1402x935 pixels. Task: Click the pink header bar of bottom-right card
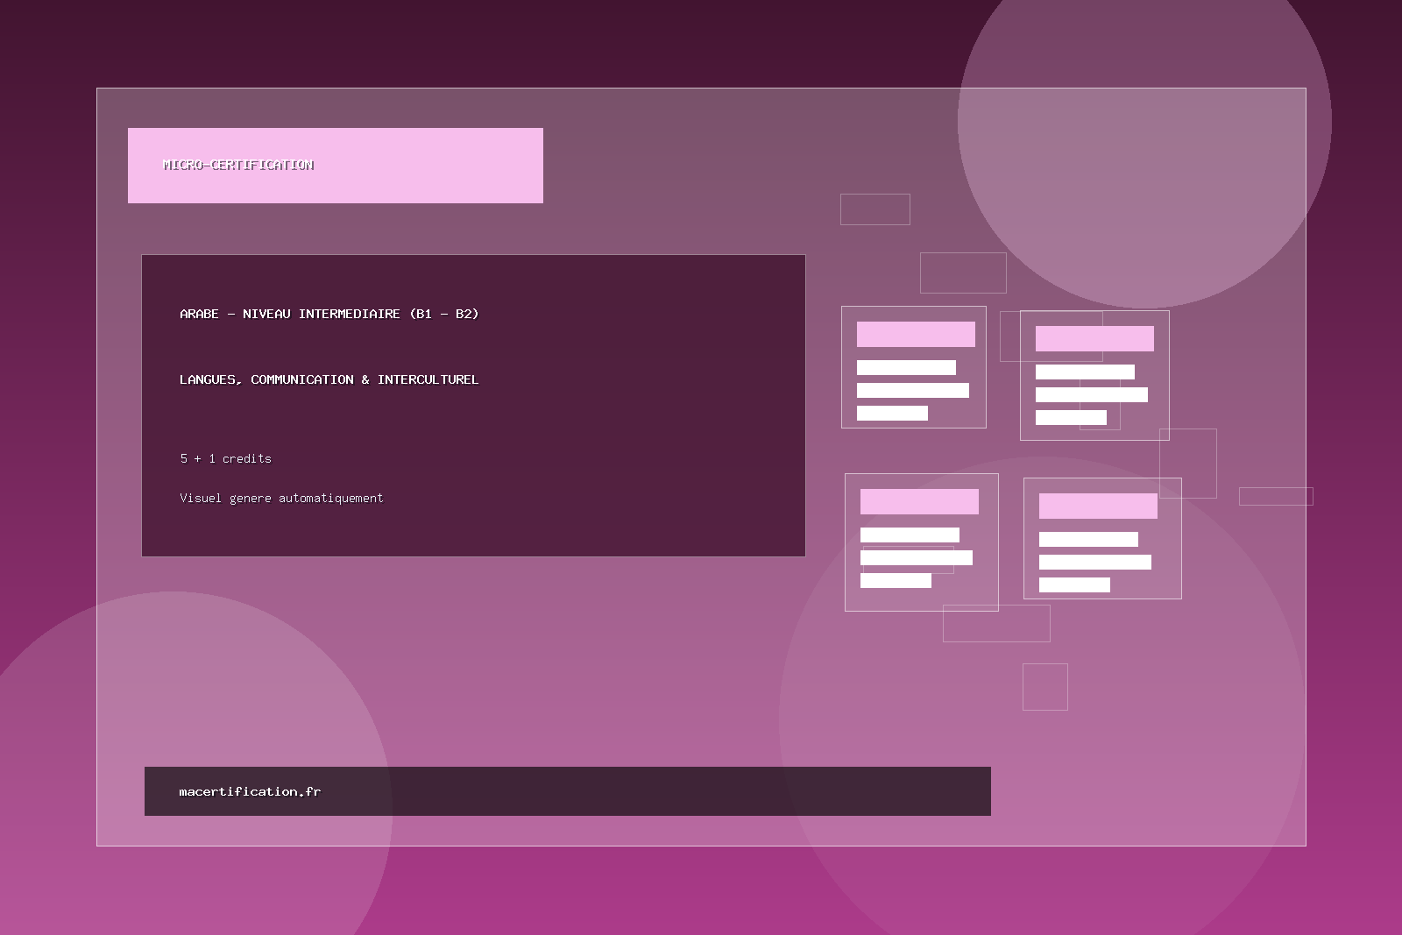[x=1098, y=506]
